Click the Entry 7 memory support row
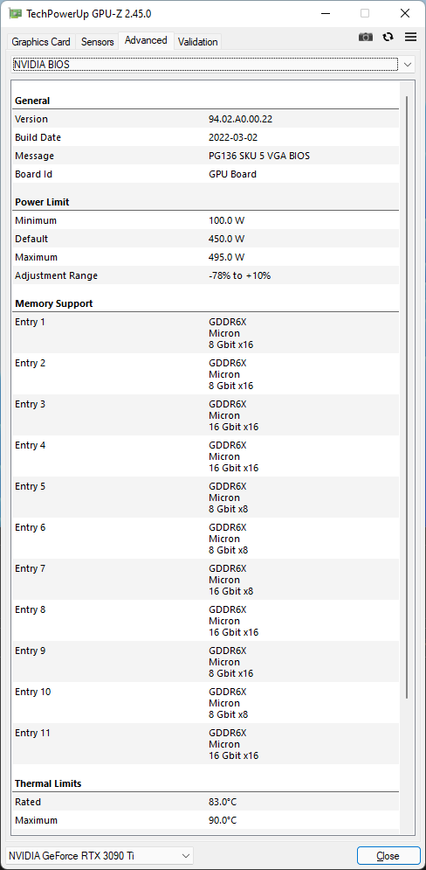Viewport: 426px width, 870px height. pos(205,579)
